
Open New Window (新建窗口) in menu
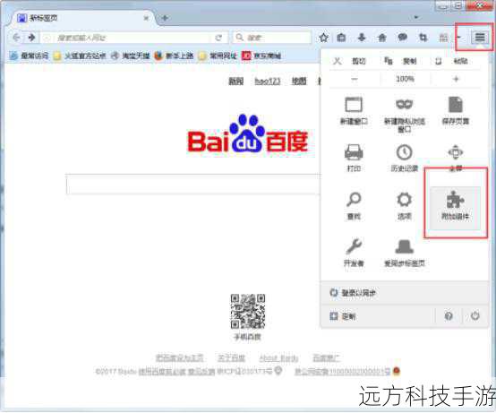(x=354, y=111)
